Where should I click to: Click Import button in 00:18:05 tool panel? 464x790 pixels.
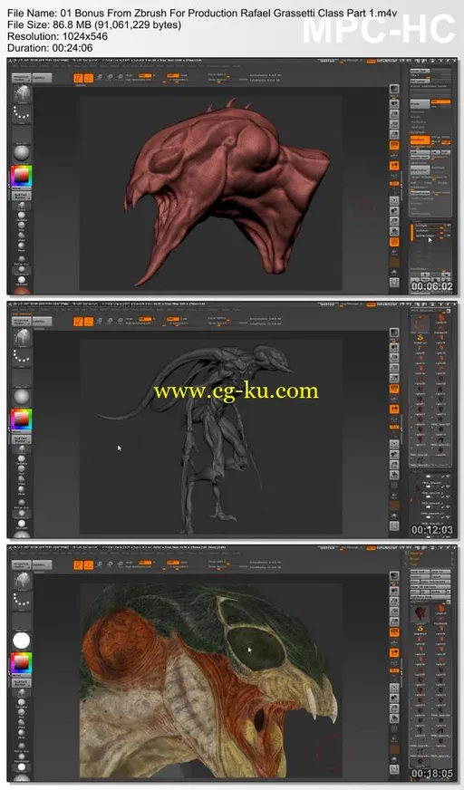click(420, 577)
